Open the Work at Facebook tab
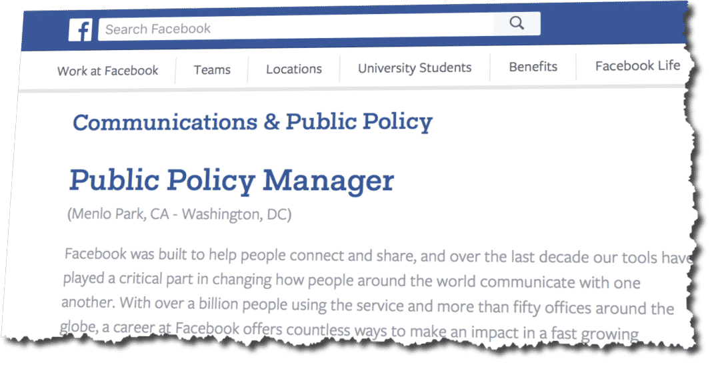Image resolution: width=712 pixels, height=365 pixels. 107,71
